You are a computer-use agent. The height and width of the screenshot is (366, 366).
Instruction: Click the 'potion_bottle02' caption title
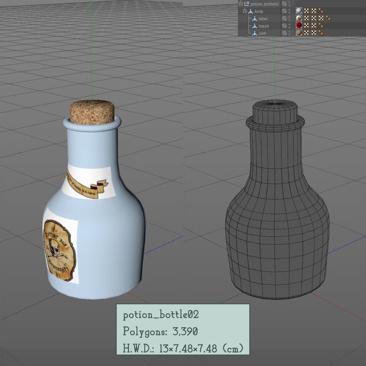(x=161, y=314)
